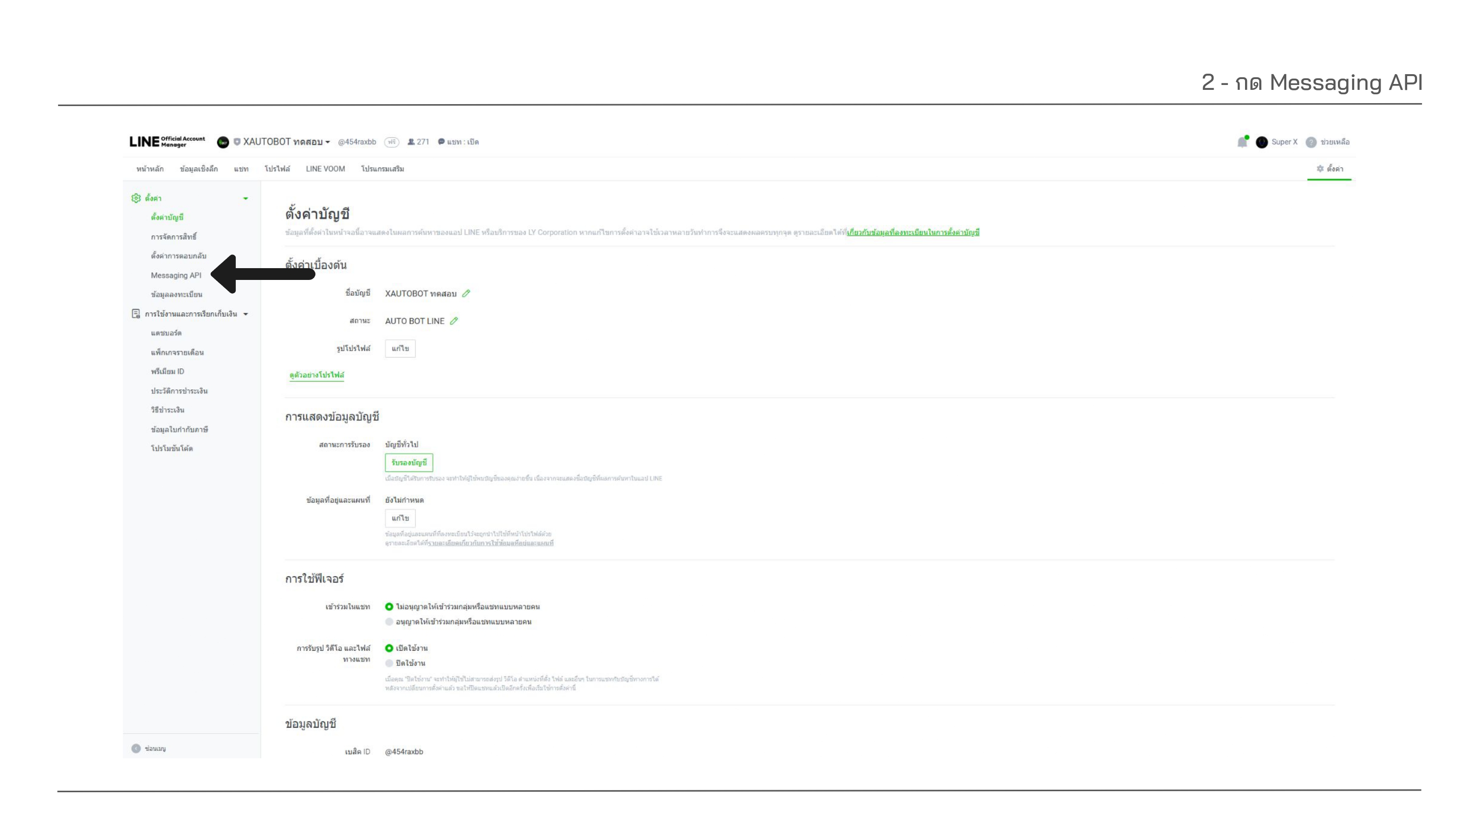Go to the แชท tab
1474x829 pixels.
pos(241,169)
